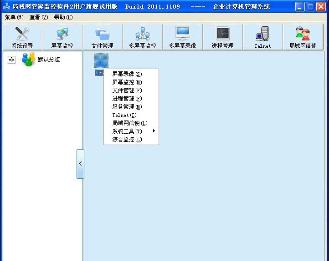
Task: Choose 屏幕监控(M) from context menu
Action: [131, 82]
